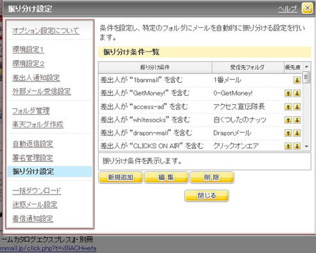Viewport: 316px width, 253px height.
Task: Click the 振り分け条件 column header
Action: click(x=155, y=67)
